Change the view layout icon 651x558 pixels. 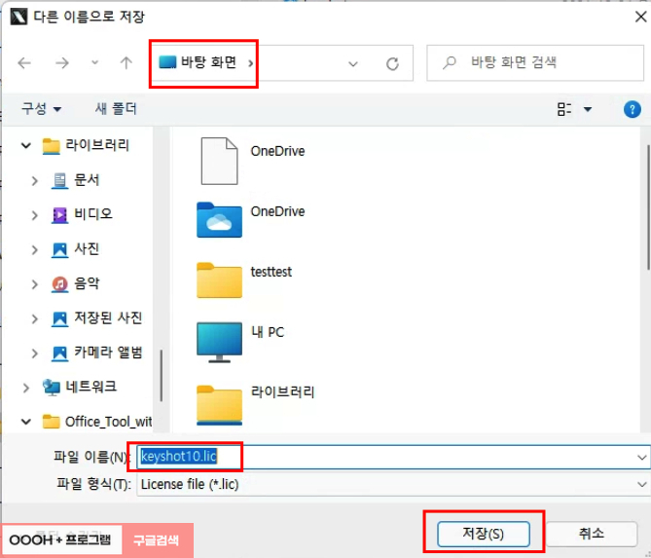[563, 109]
